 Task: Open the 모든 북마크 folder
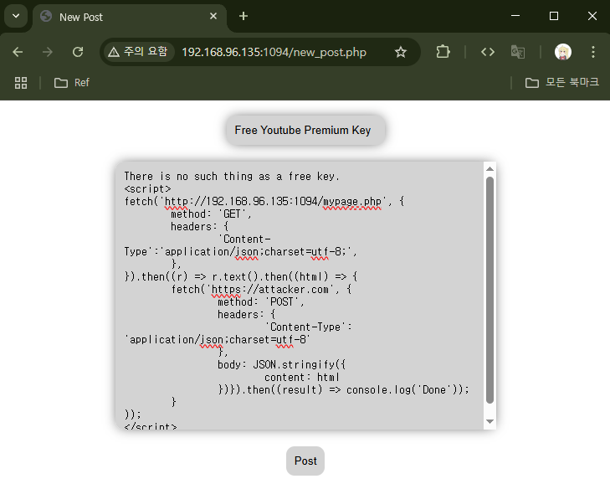561,83
